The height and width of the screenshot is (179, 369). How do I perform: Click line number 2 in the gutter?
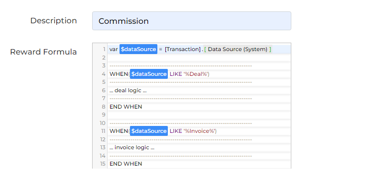[104, 58]
